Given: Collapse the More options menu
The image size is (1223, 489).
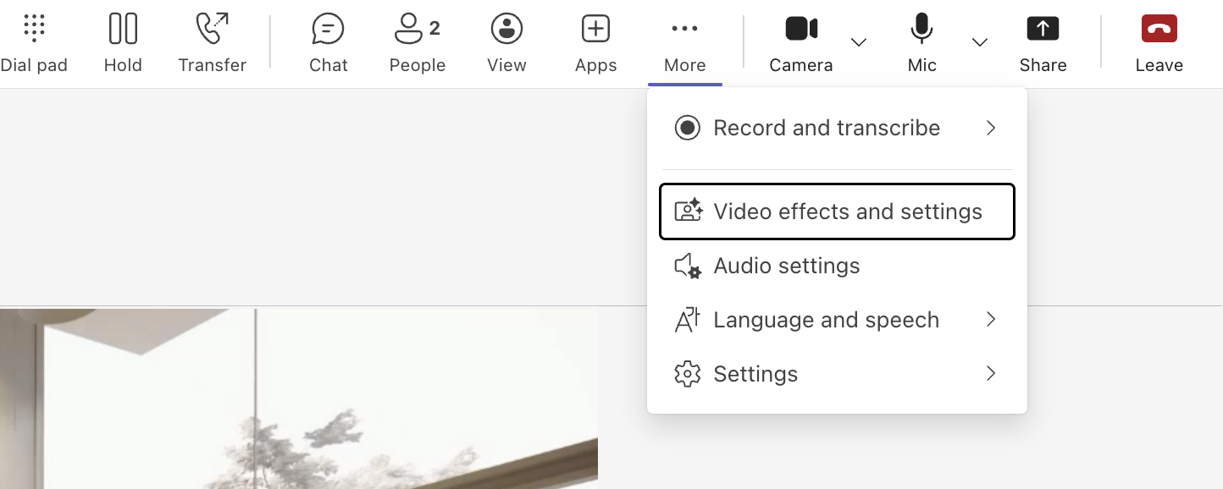Looking at the screenshot, I should coord(684,42).
